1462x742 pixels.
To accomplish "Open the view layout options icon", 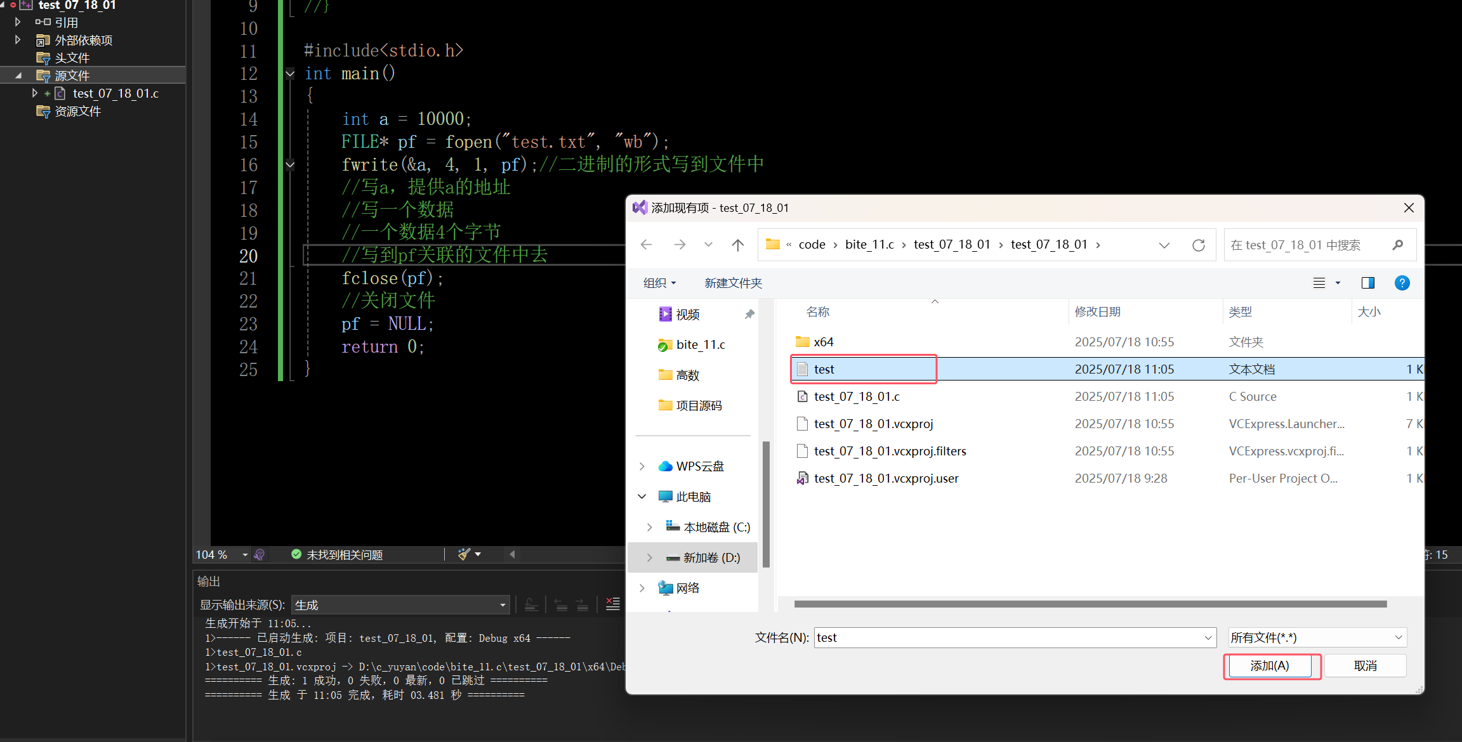I will (x=1319, y=283).
